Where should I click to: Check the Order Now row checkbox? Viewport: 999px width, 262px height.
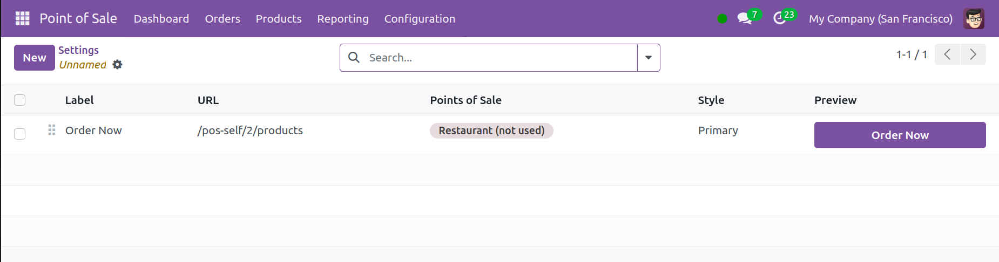[x=20, y=134]
